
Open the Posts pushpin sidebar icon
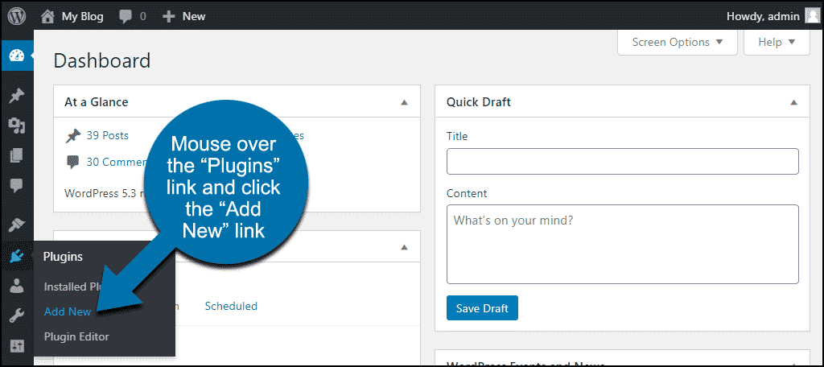tap(17, 96)
